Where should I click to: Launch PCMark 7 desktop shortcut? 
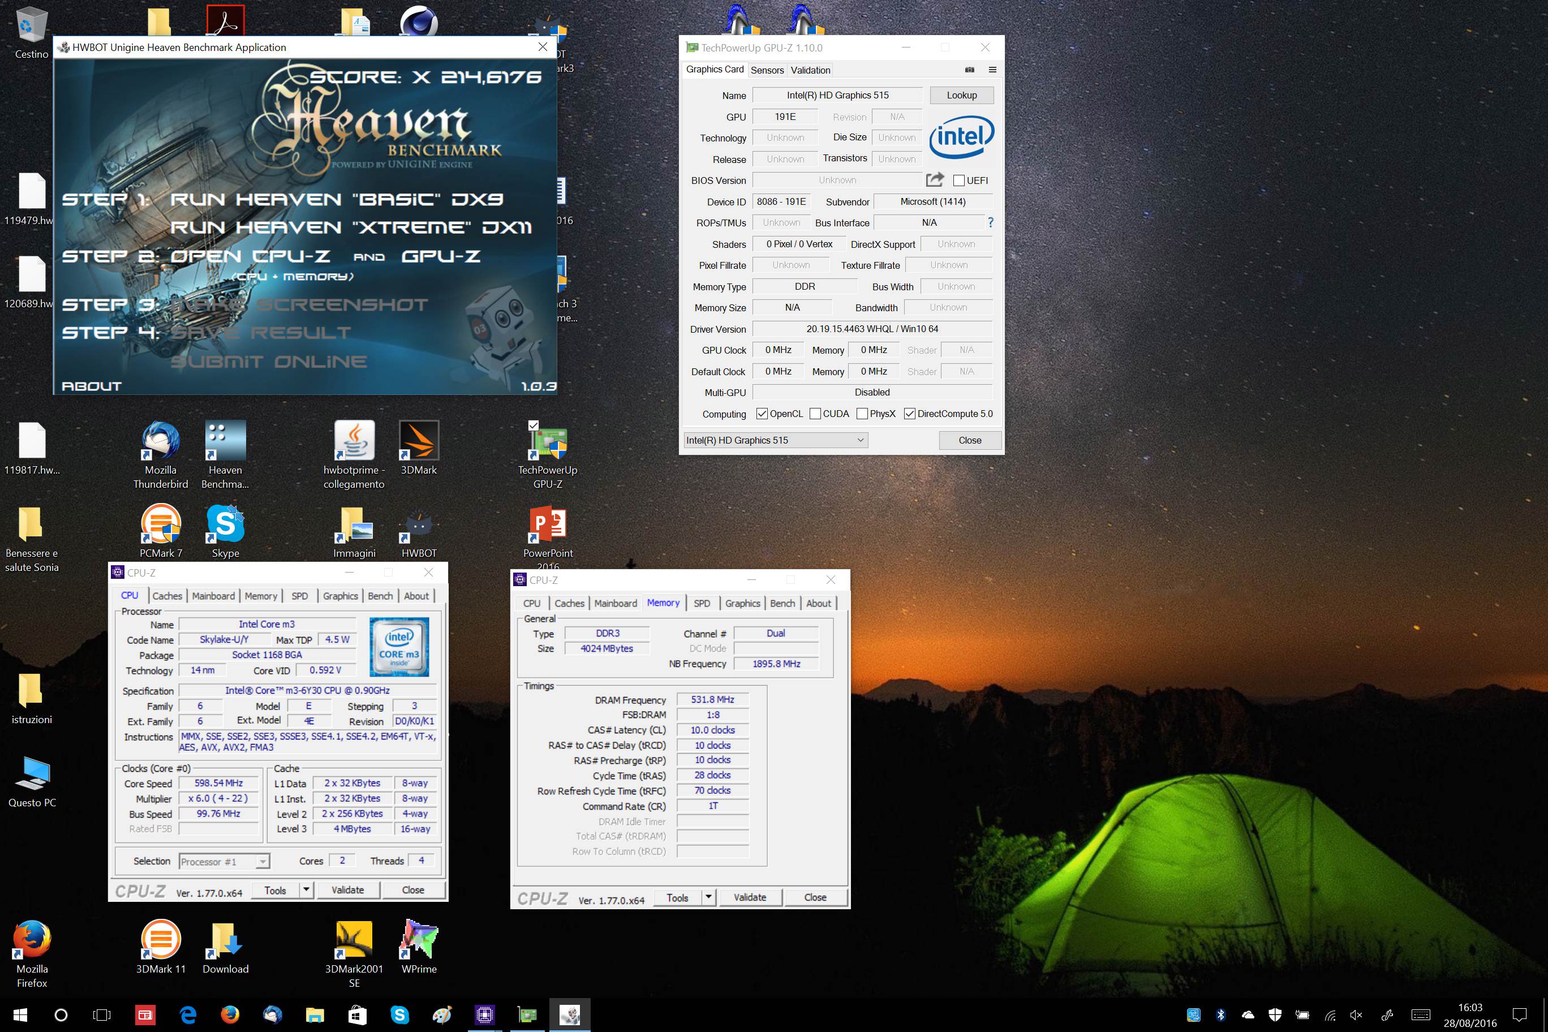(x=161, y=531)
